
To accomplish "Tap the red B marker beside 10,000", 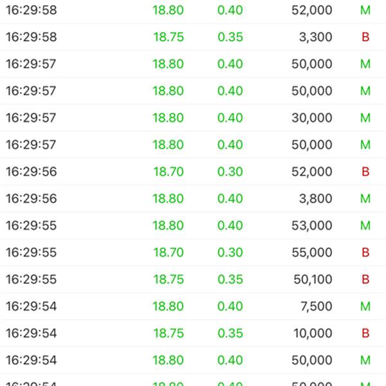I will 365,333.
